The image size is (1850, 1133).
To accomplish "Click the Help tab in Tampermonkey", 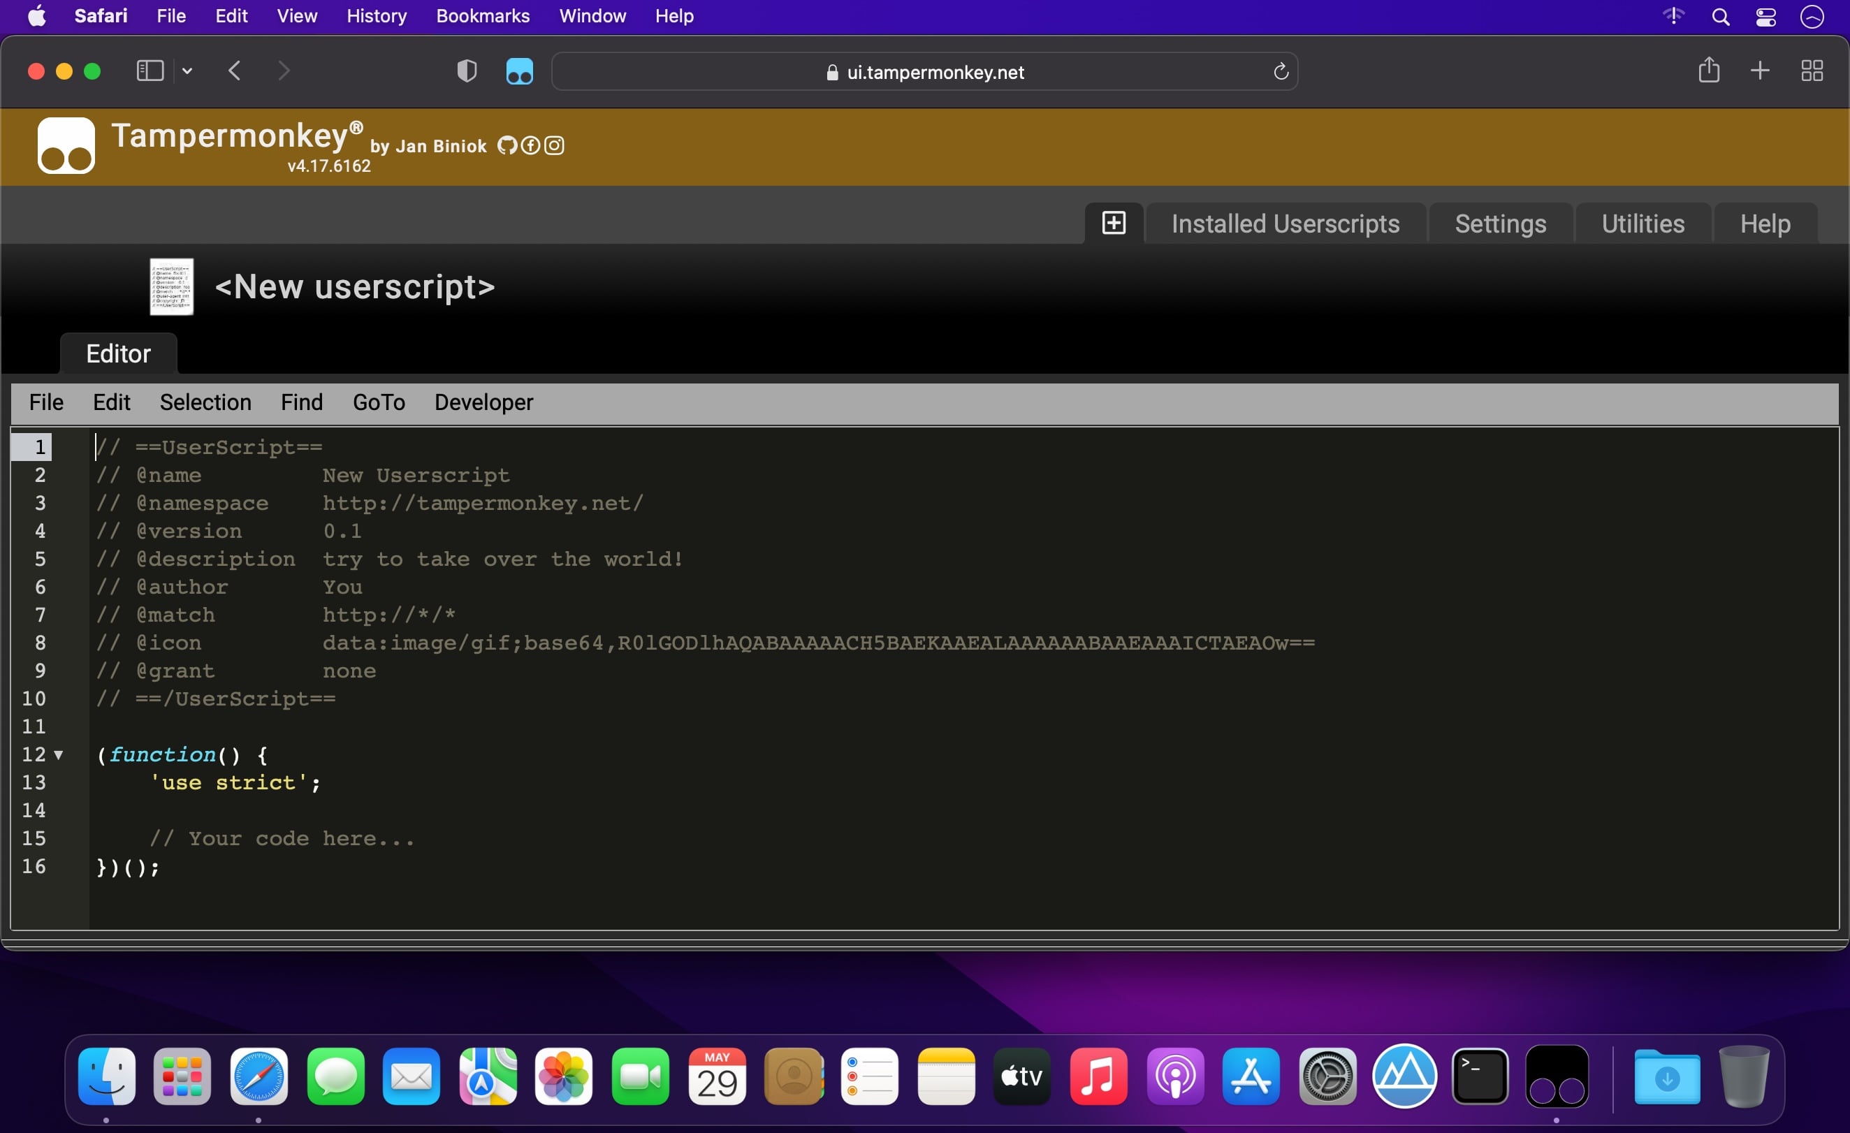I will [1764, 223].
